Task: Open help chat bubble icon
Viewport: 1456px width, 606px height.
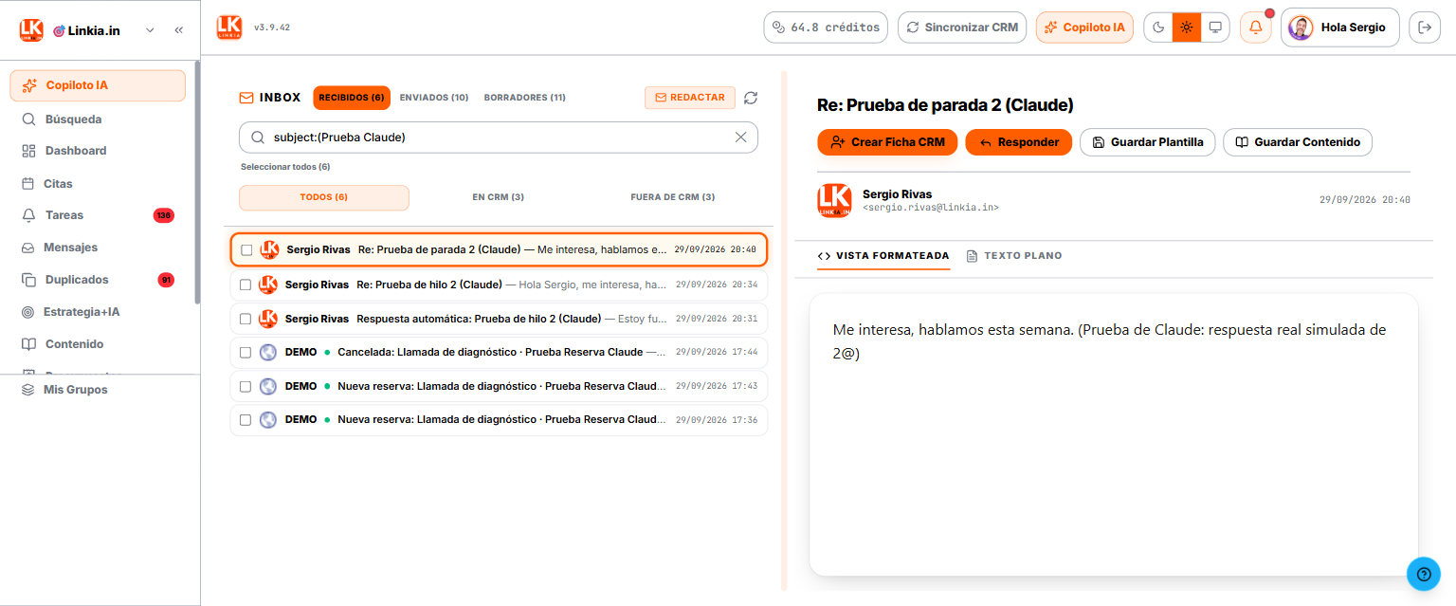Action: click(1424, 573)
